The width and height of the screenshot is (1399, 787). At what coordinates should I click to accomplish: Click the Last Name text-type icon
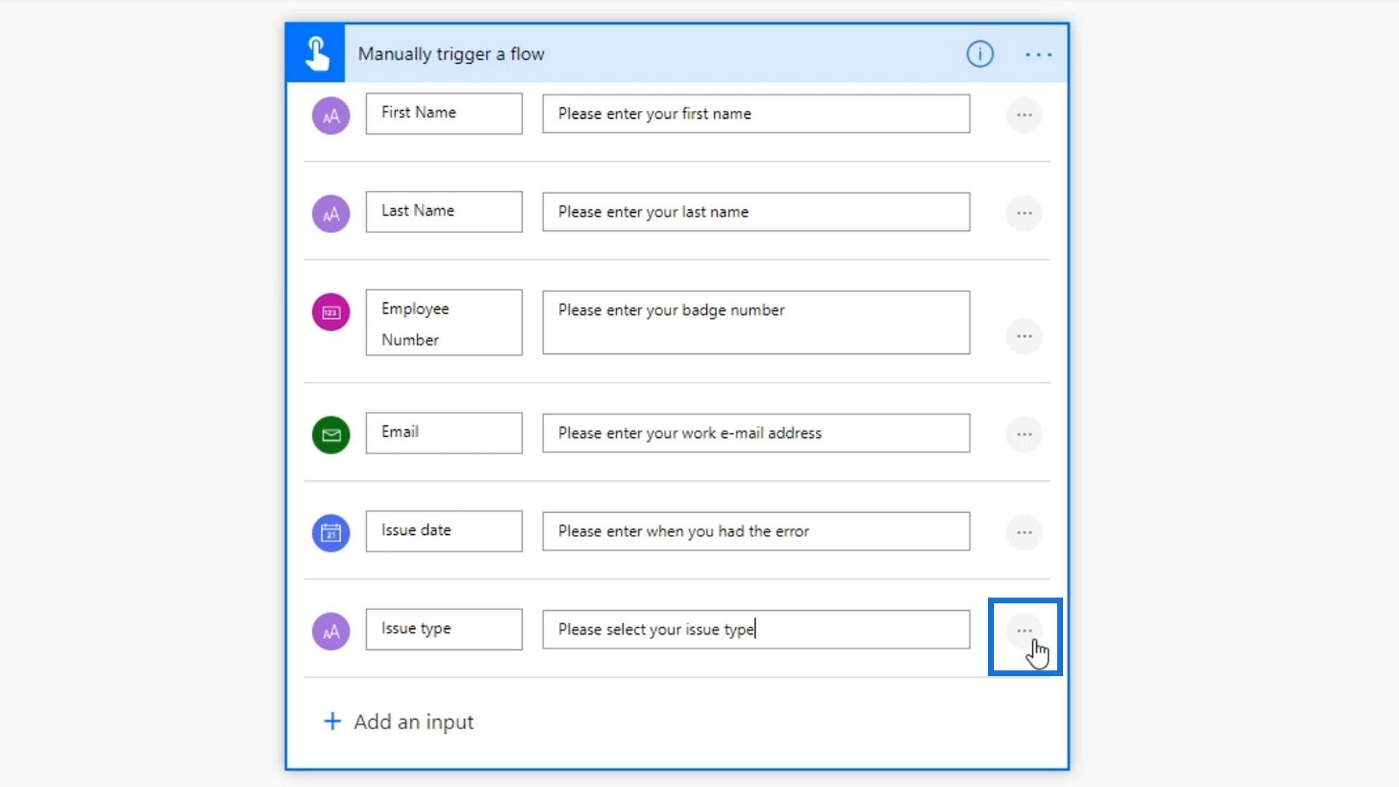click(x=331, y=214)
